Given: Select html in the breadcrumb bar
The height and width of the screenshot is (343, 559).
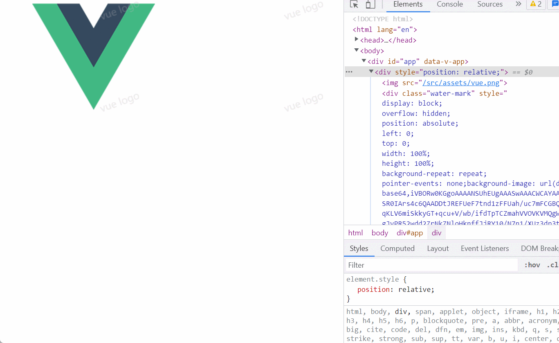Looking at the screenshot, I should coord(355,233).
